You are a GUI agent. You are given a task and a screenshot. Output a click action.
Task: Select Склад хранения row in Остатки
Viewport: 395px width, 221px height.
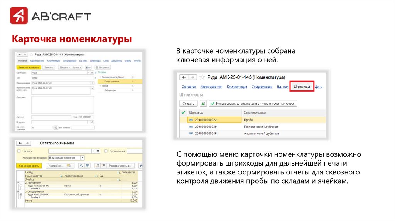(x=120, y=82)
